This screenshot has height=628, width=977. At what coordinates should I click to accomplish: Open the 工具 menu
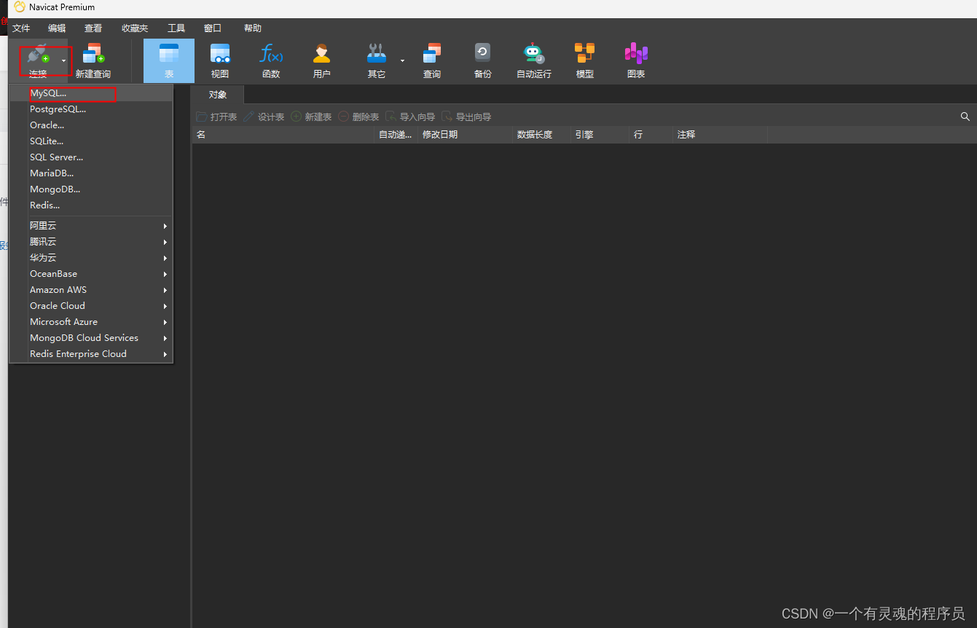[176, 28]
